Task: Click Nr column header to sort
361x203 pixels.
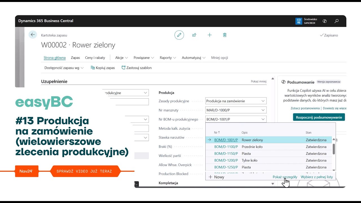Action: tap(217, 133)
